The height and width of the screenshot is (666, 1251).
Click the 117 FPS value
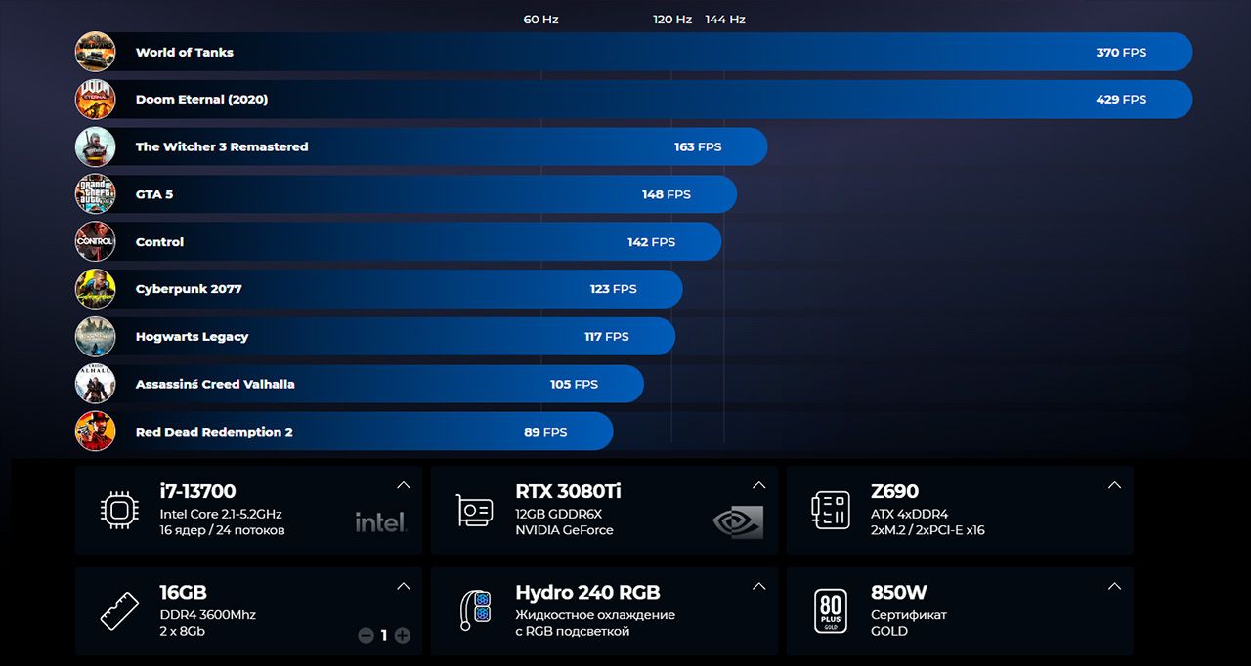[607, 337]
